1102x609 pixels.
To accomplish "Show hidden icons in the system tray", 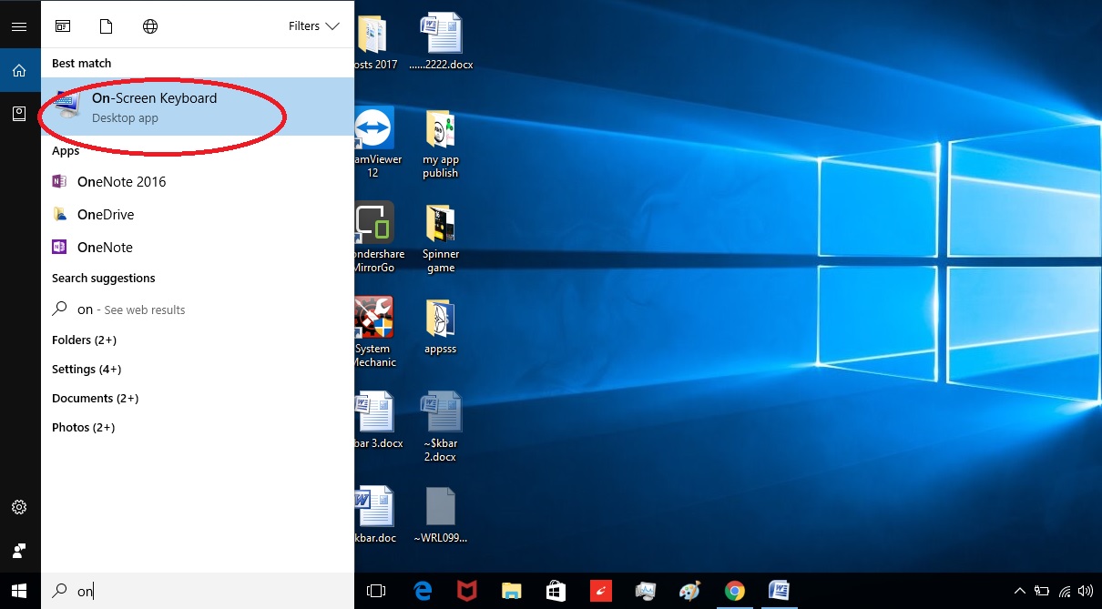I will [1020, 591].
